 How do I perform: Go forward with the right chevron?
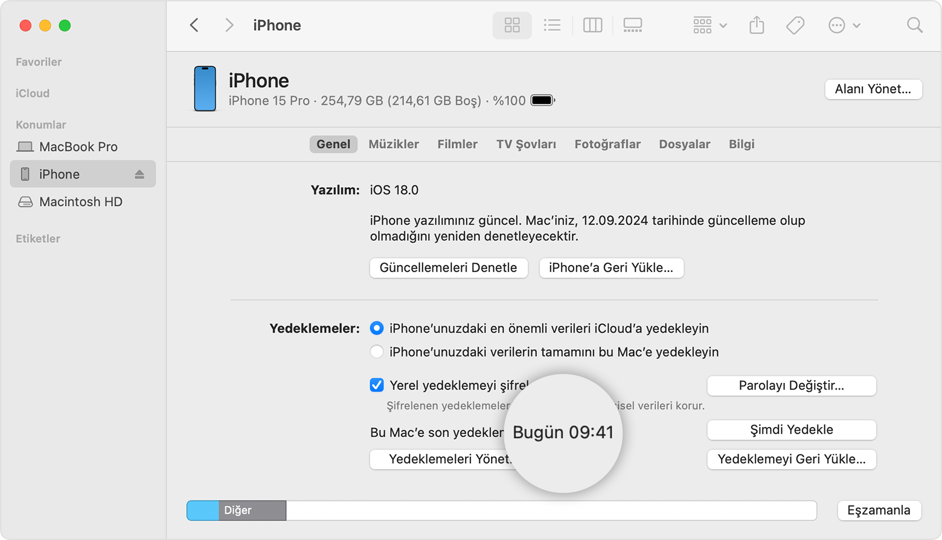pos(229,25)
